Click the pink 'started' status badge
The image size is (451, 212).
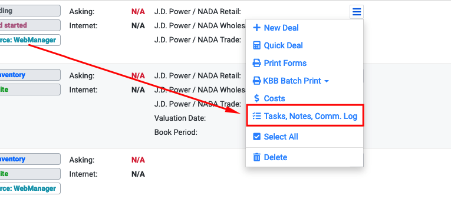coord(30,25)
